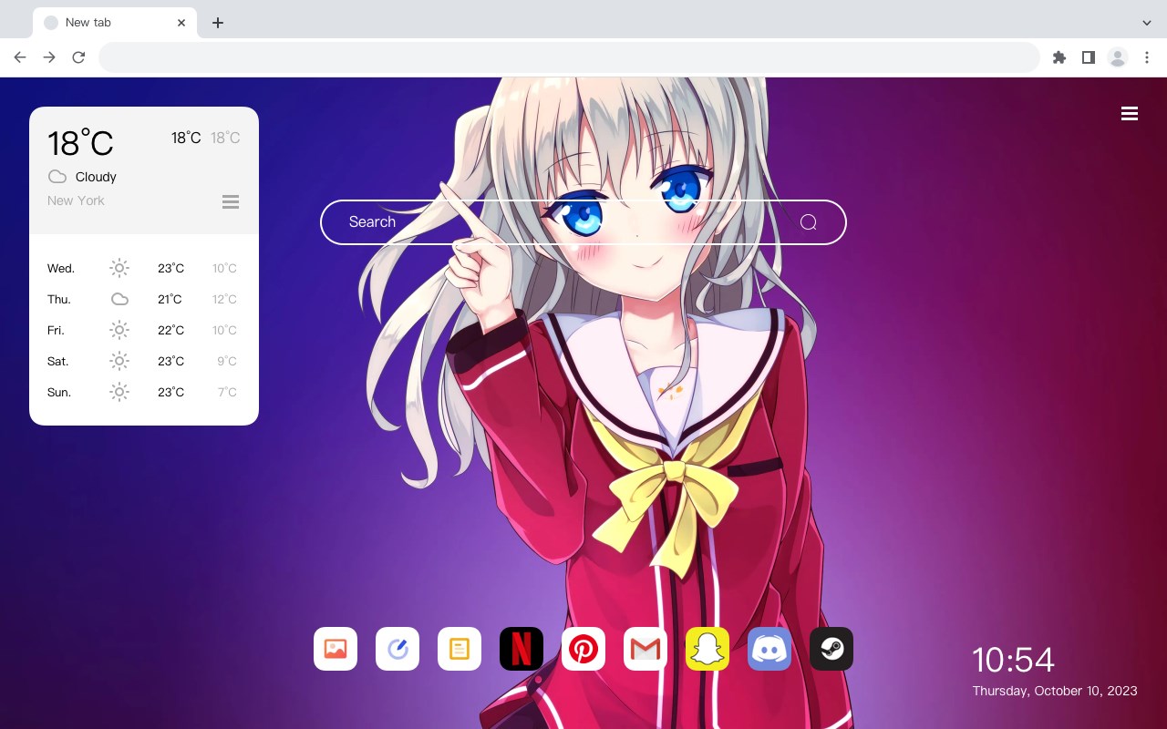Click the Wed. sunny forecast icon

(119, 268)
